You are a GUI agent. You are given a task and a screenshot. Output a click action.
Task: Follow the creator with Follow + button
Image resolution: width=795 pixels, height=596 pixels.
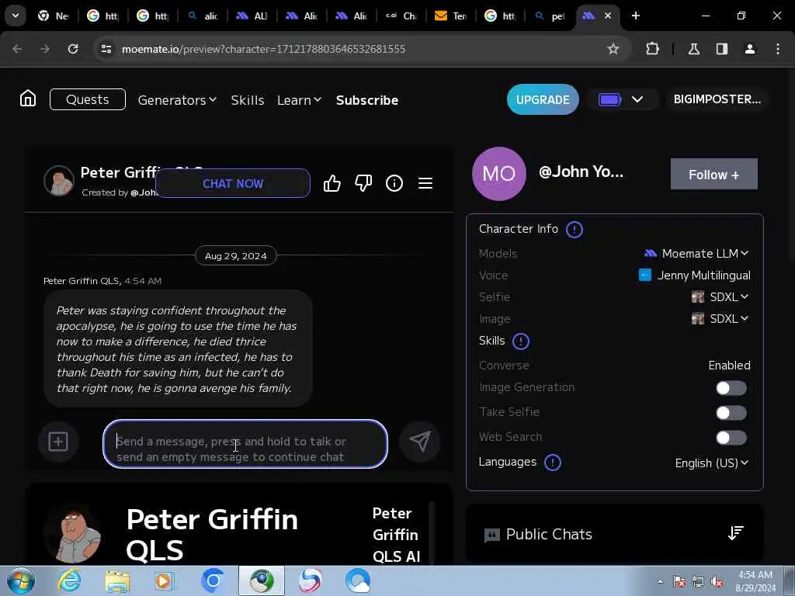[714, 175]
